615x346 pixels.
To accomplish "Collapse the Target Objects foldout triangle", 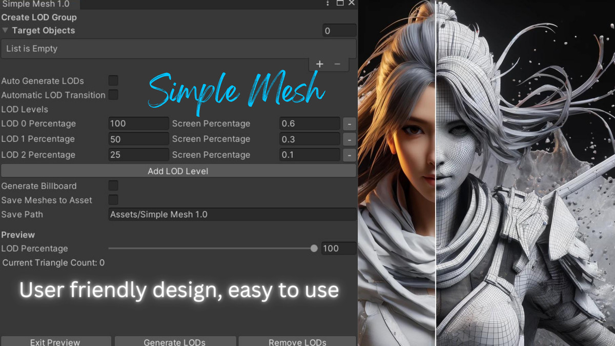I will tap(5, 31).
